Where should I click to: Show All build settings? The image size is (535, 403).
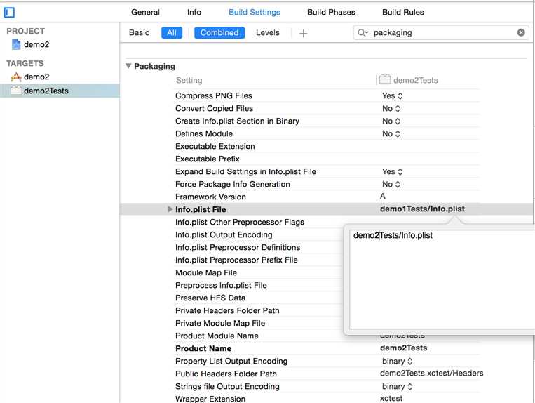click(x=172, y=33)
